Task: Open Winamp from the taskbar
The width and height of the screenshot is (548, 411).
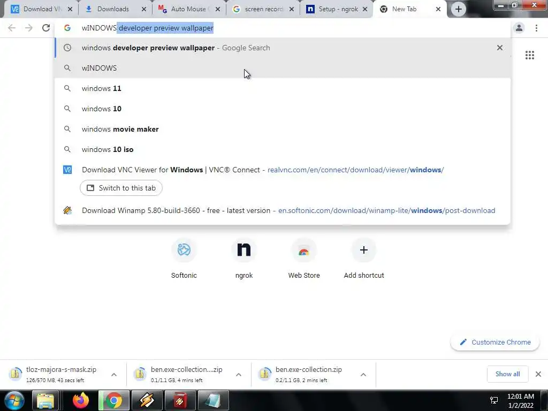Action: [147, 400]
